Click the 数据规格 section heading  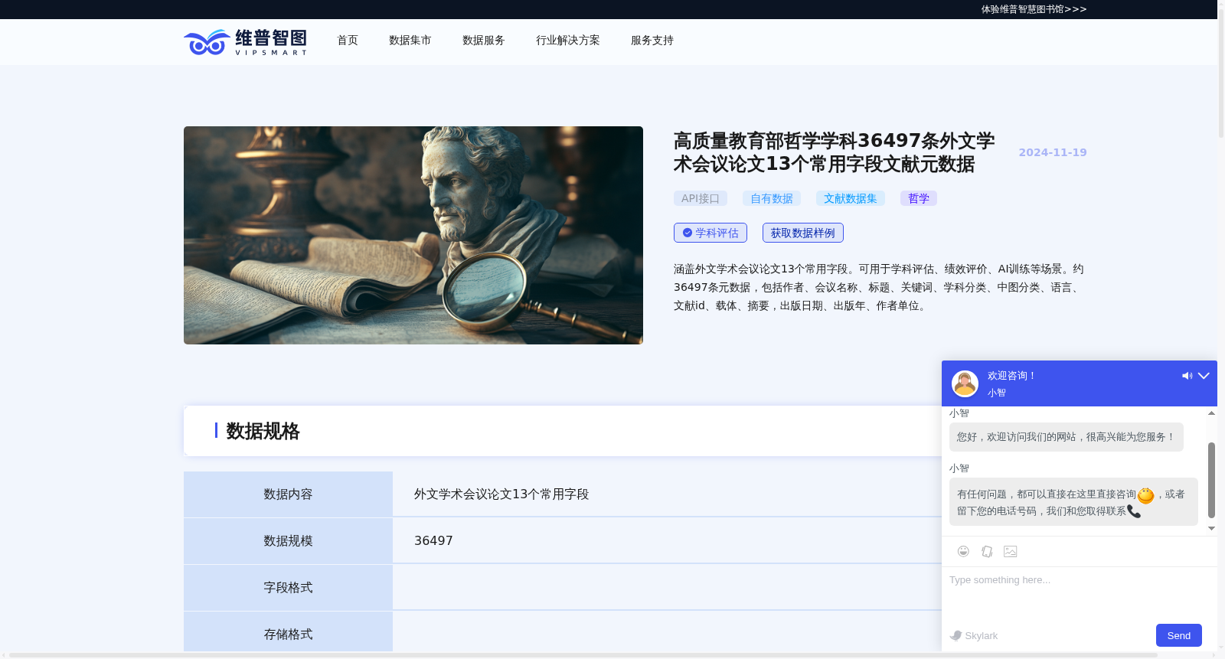[x=263, y=431]
